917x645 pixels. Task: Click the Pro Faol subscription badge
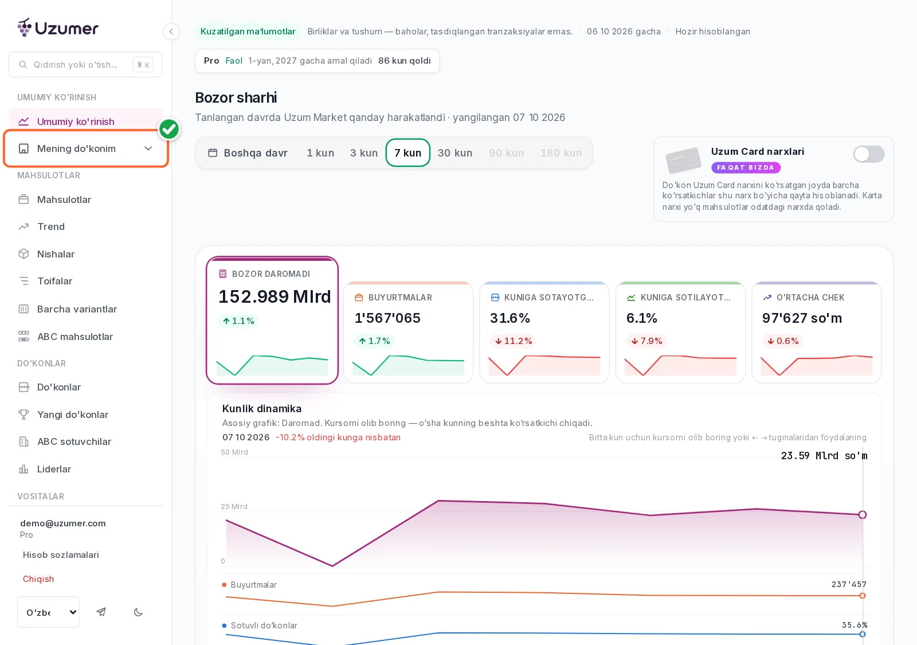[317, 61]
